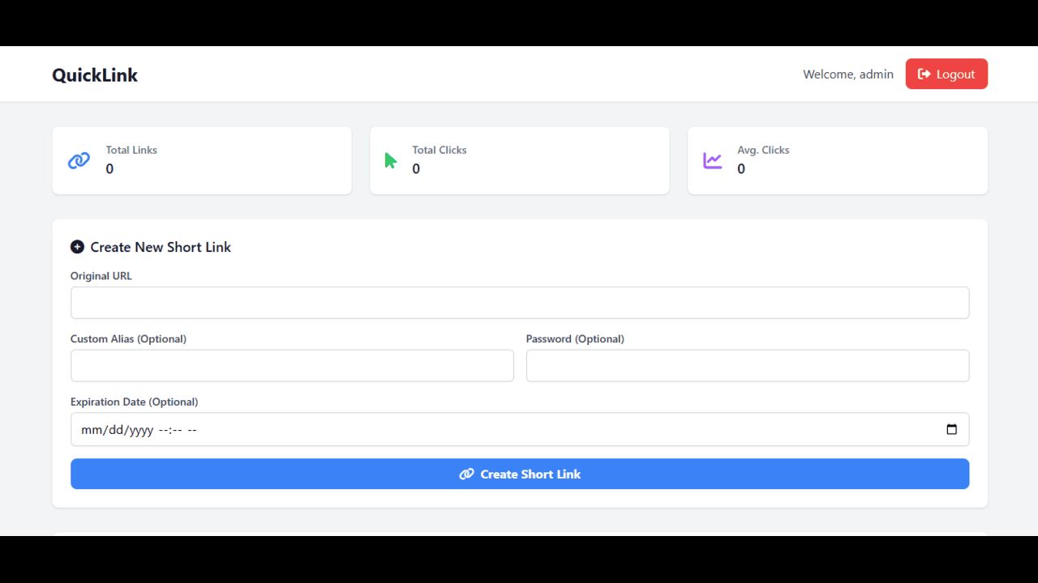Click the plus circle icon beside Create New Short Link
Image resolution: width=1038 pixels, height=583 pixels.
(77, 247)
